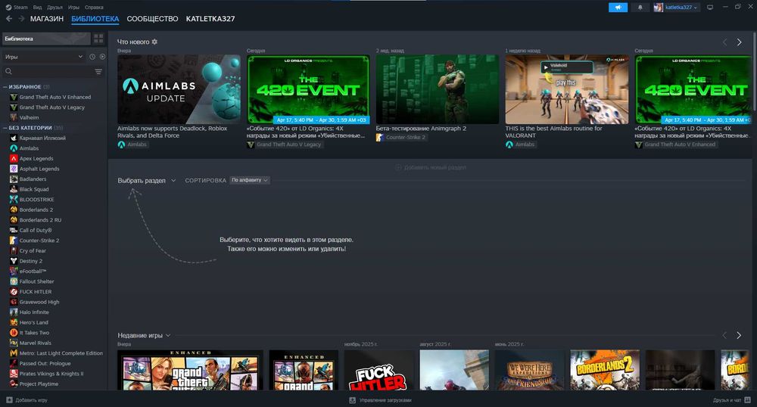Open the KATLETKA327 profile tab
This screenshot has height=407, width=757.
point(210,19)
